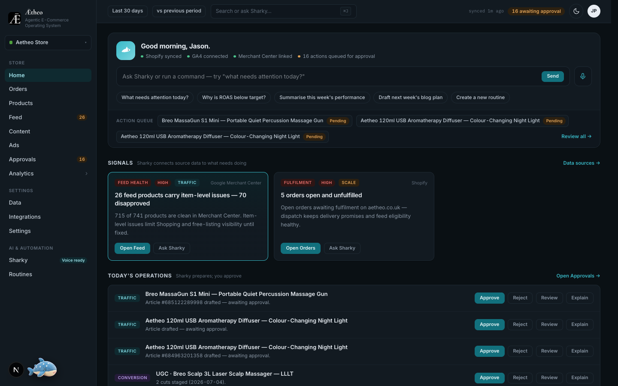Open Data settings in the sidebar
The image size is (618, 386).
[48, 203]
